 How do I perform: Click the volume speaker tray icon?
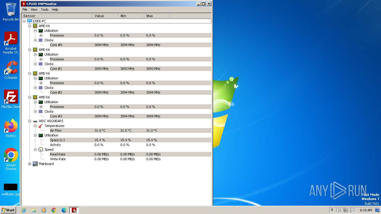(x=338, y=210)
